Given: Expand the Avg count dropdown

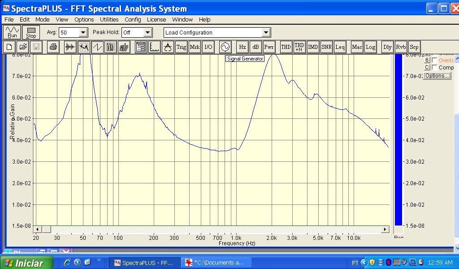Looking at the screenshot, I should point(83,33).
